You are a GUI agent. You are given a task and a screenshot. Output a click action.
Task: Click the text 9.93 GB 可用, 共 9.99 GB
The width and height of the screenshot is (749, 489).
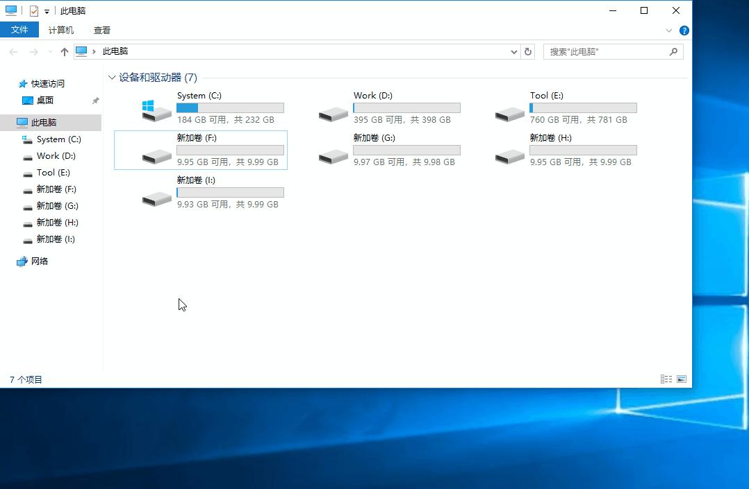pos(228,204)
